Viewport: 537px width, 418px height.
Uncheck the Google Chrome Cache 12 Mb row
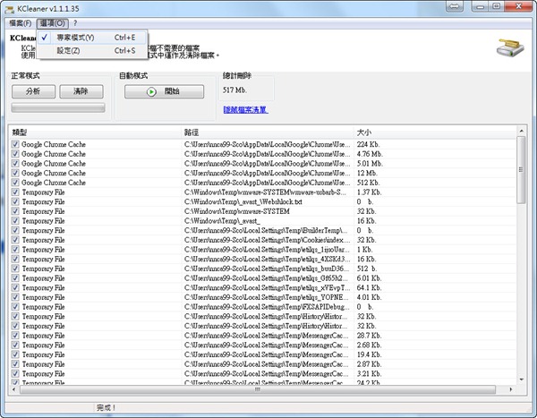pyautogui.click(x=15, y=173)
